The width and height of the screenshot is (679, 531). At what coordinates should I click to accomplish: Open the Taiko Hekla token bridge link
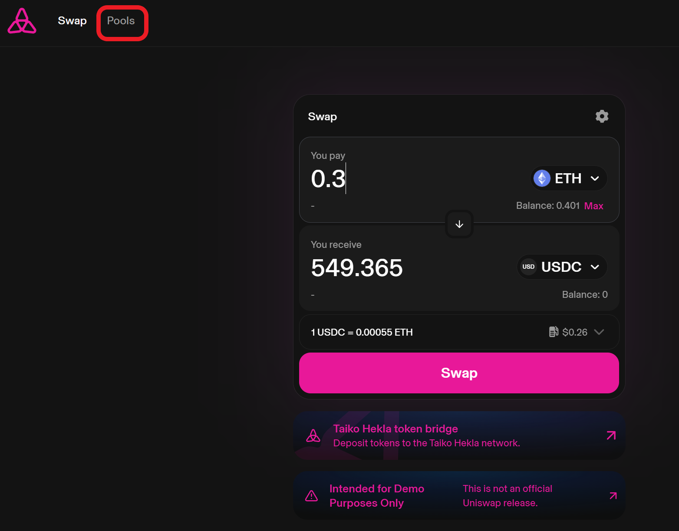point(395,429)
